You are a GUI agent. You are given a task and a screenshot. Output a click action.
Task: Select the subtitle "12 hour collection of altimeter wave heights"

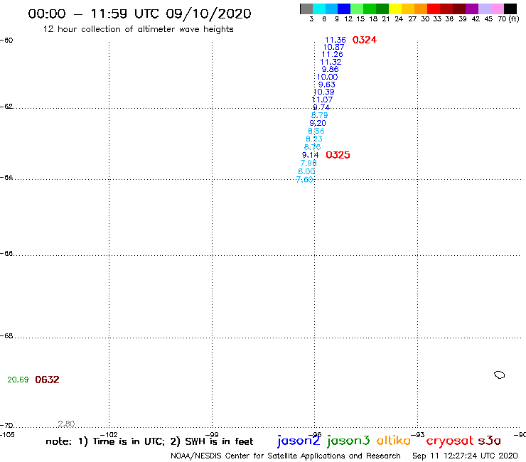tap(138, 29)
